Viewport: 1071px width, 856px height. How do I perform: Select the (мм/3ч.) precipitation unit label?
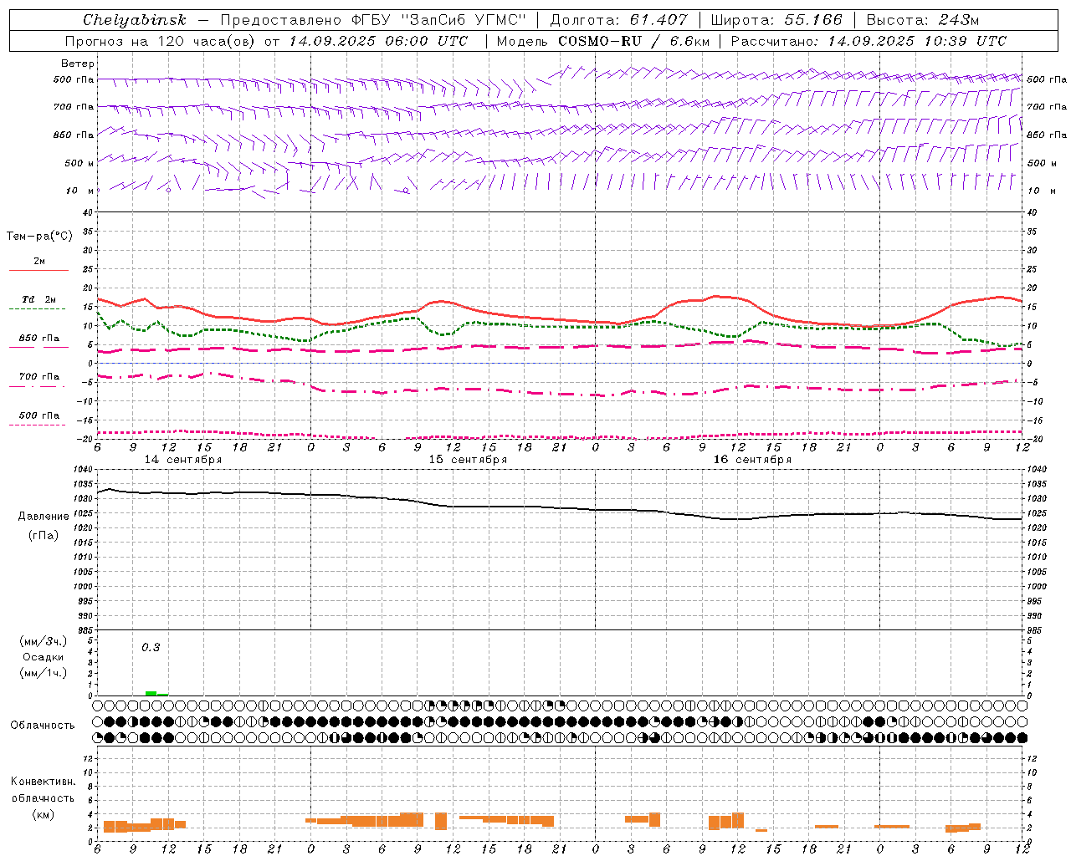click(44, 641)
